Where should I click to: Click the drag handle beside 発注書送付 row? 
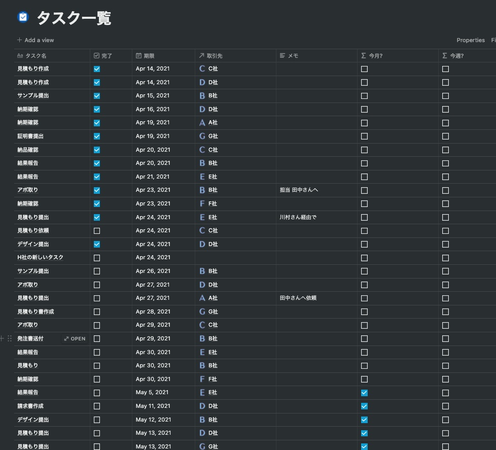pyautogui.click(x=10, y=338)
